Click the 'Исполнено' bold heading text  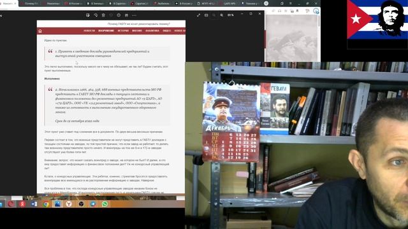pos(52,79)
